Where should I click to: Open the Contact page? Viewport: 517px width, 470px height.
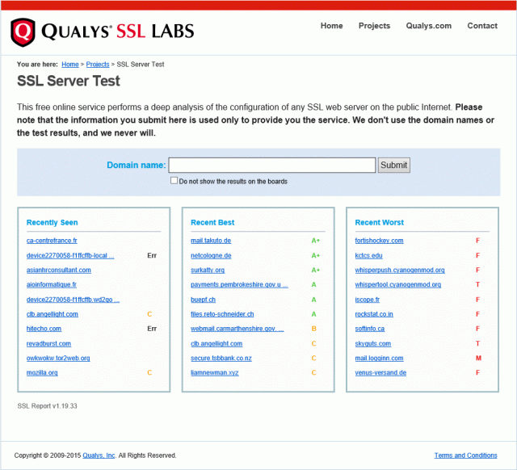click(x=482, y=26)
